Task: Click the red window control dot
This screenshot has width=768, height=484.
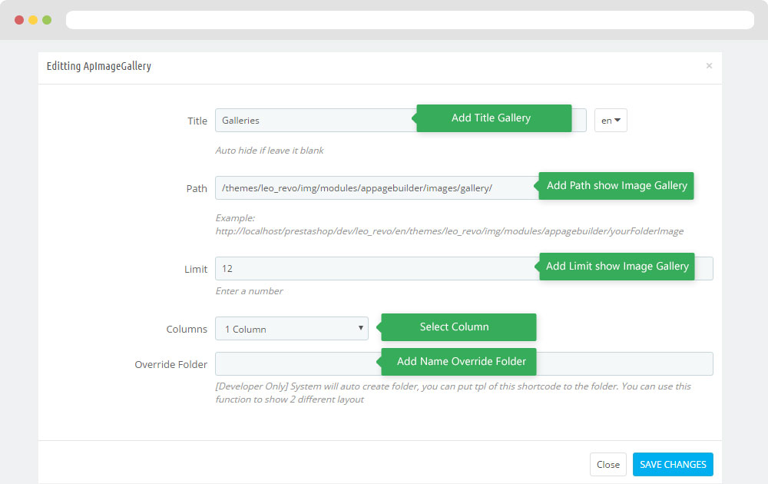Action: click(x=19, y=20)
